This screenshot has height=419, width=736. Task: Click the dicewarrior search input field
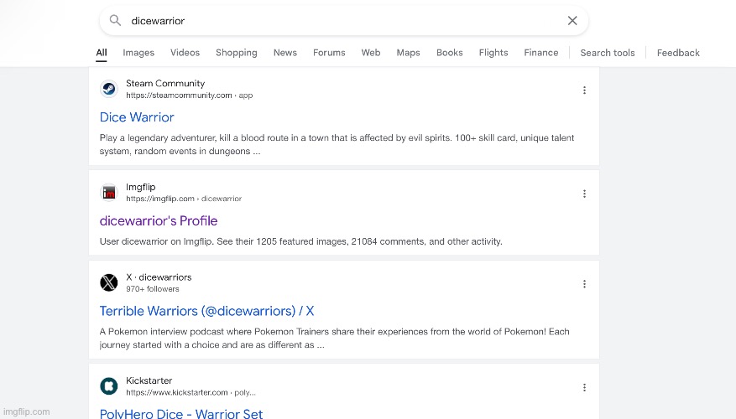343,21
